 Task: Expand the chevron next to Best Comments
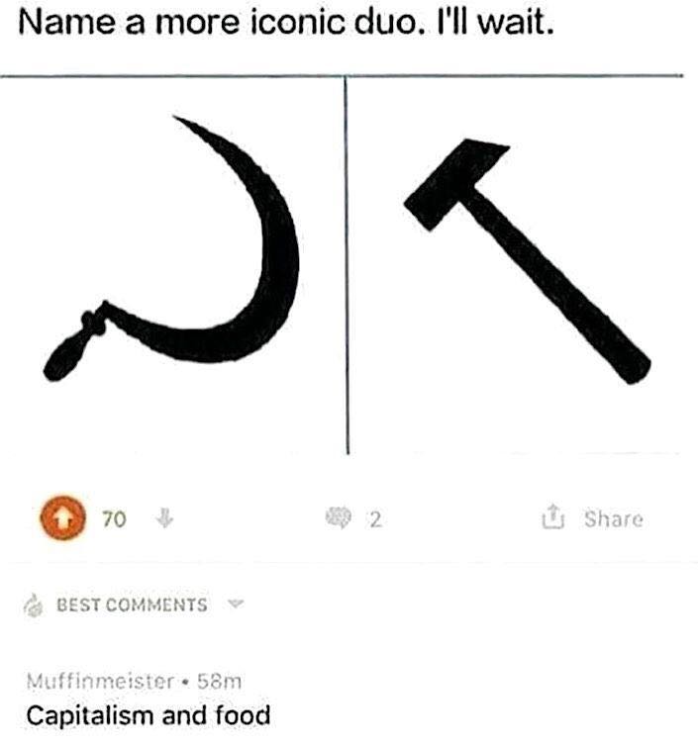236,605
